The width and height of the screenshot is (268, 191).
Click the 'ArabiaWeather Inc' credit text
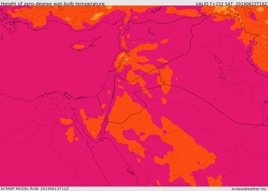click(250, 189)
